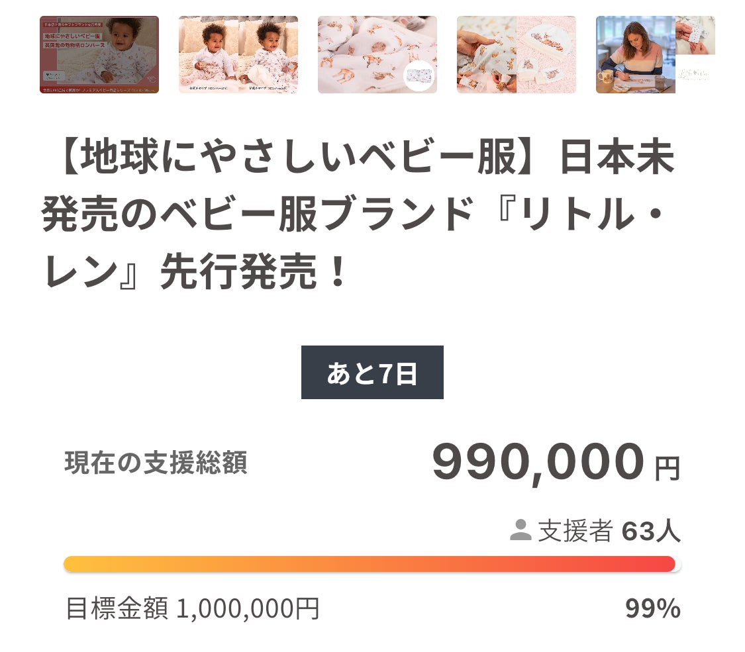Viewport: 745px width, 652px height.
Task: Click the supporter person icon
Action: [x=521, y=530]
